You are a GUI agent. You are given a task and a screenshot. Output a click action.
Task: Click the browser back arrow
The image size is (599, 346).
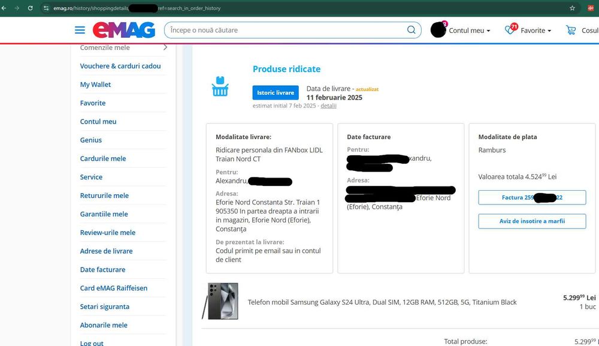point(4,8)
